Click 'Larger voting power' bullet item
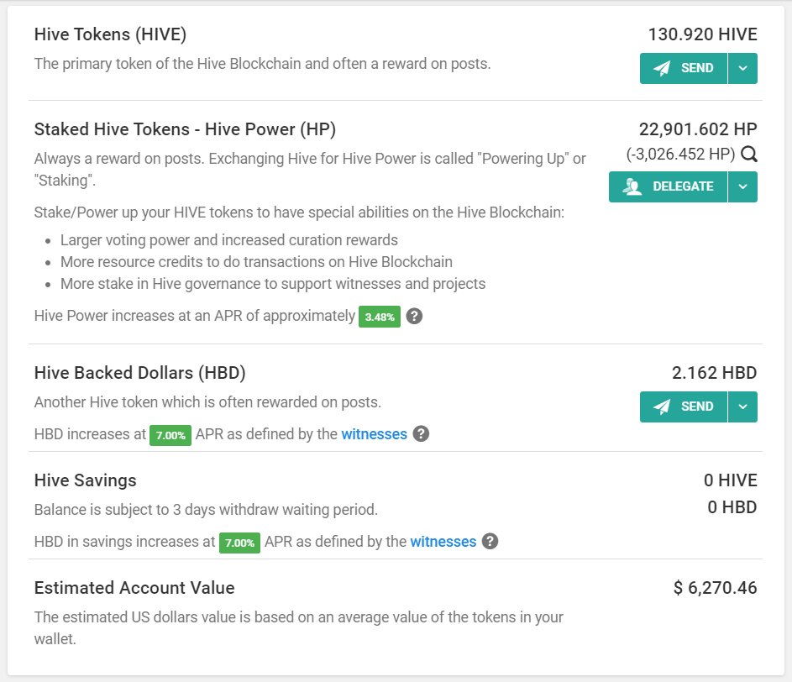Viewport: 792px width, 682px height. (229, 240)
